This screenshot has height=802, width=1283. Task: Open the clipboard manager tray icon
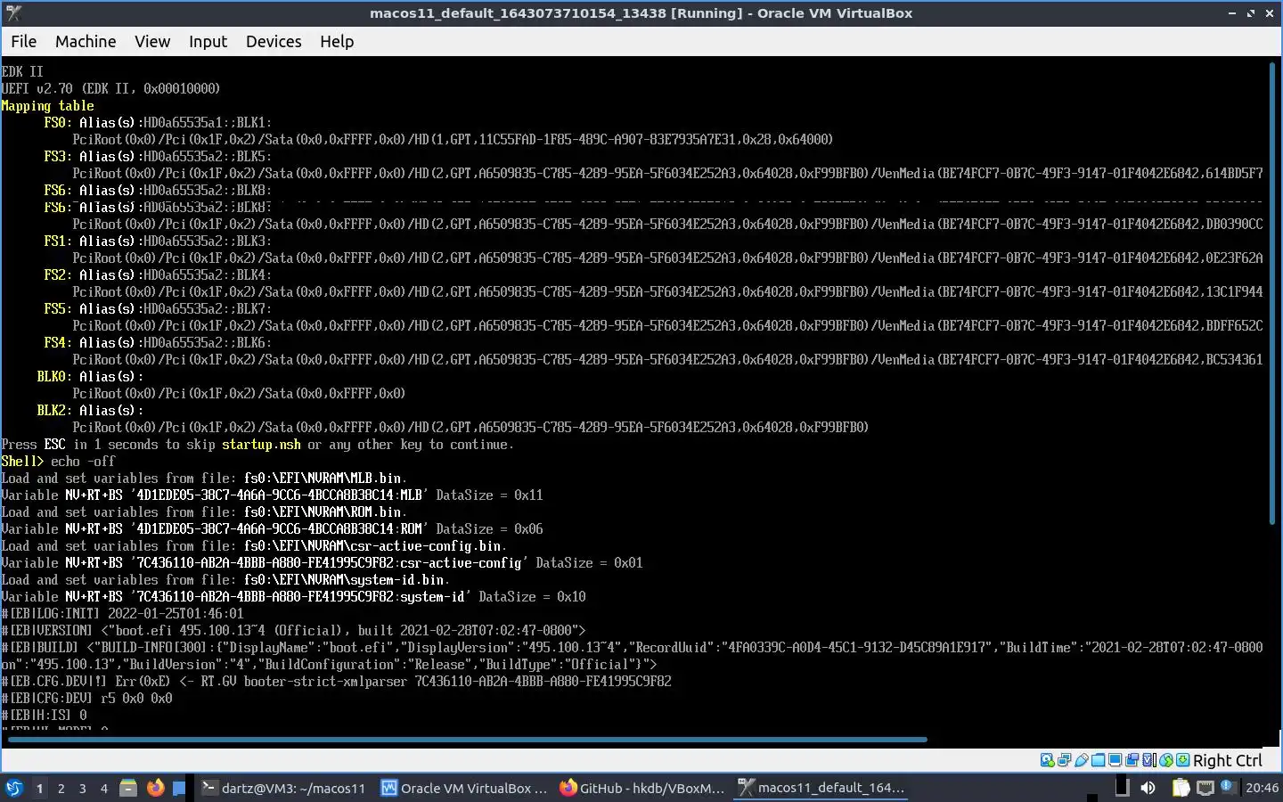tap(1181, 788)
